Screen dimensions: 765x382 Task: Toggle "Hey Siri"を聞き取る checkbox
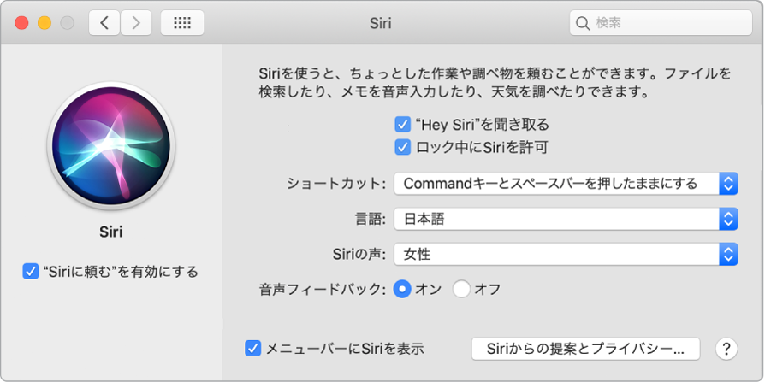coord(402,126)
